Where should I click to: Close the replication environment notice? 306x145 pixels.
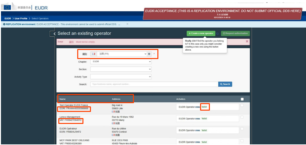pyautogui.click(x=127, y=24)
